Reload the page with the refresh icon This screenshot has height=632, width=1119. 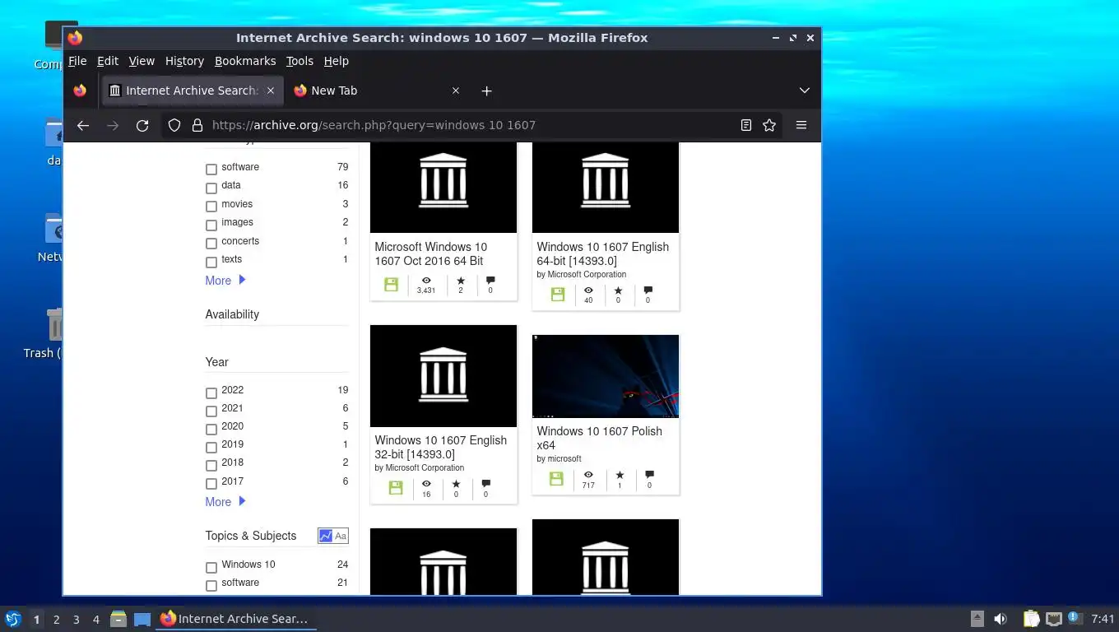click(x=142, y=125)
